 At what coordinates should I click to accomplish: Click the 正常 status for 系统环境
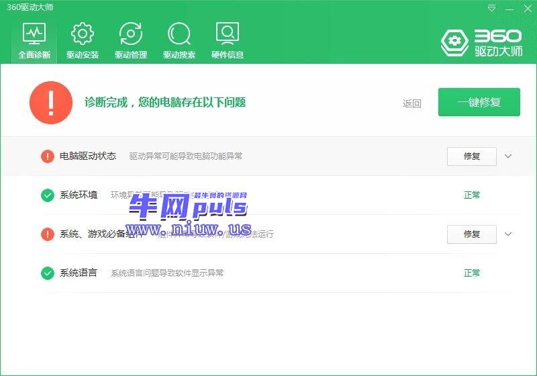[x=472, y=195]
